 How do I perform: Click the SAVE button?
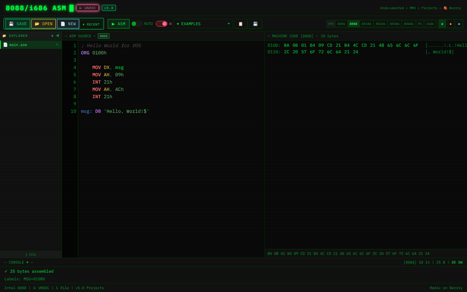[x=18, y=24]
